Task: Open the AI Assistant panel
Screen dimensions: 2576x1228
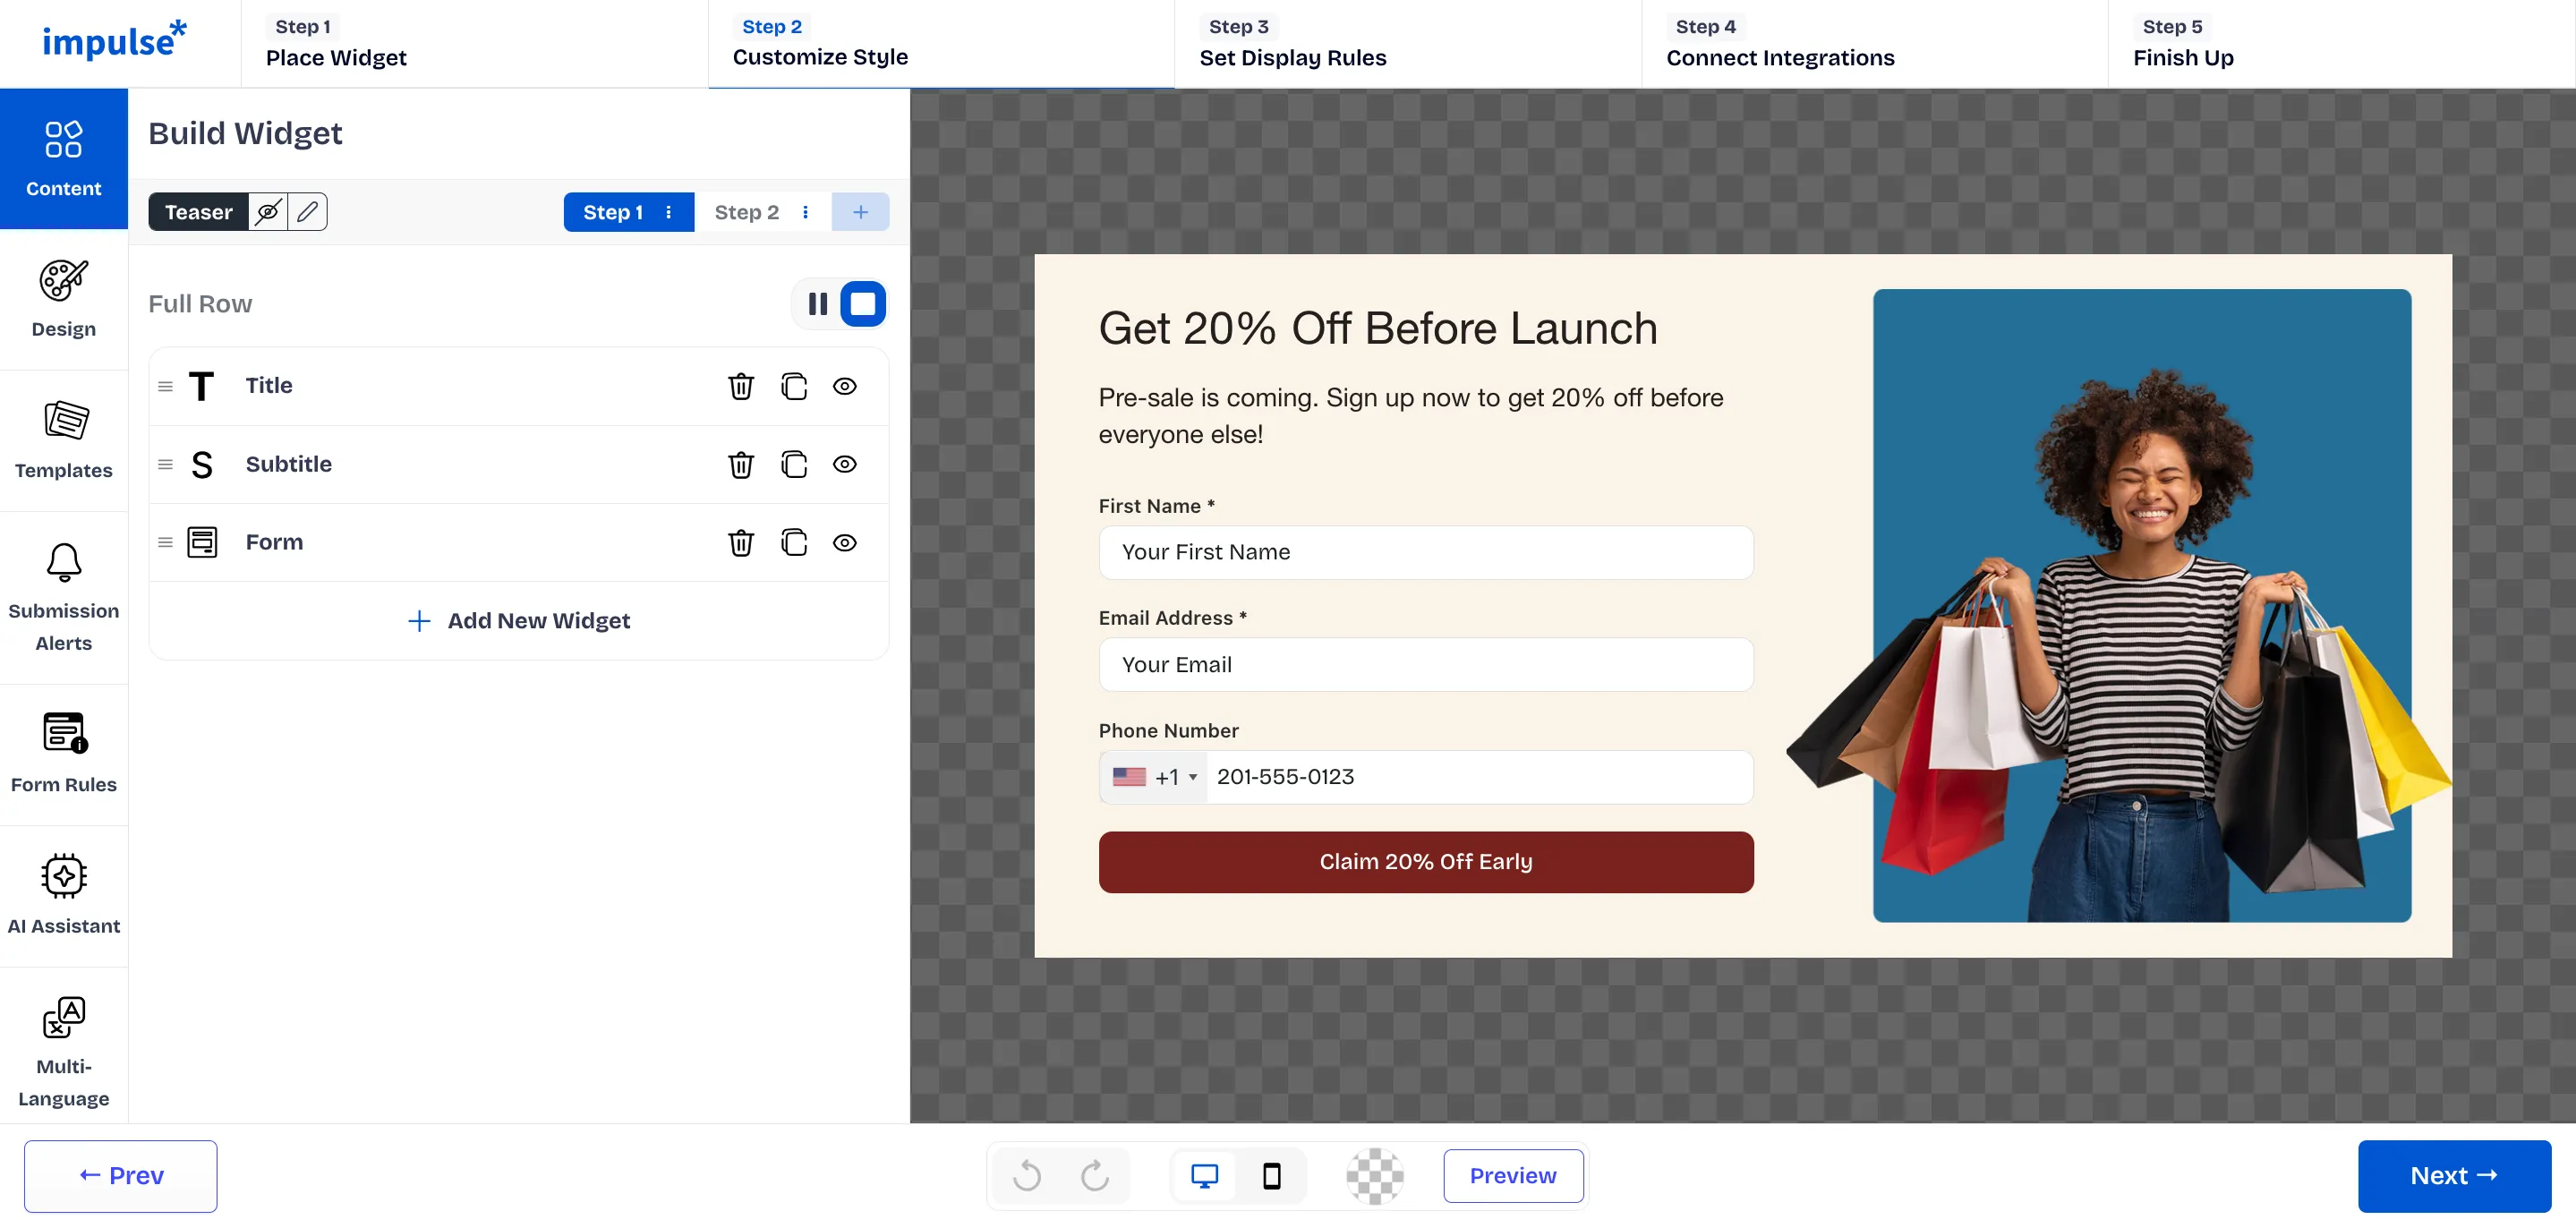Action: point(63,895)
